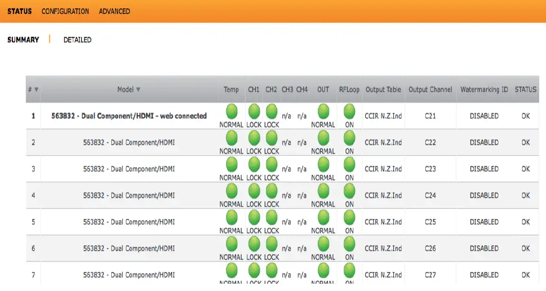Click the OUT NORMAL indicator in row 2
The width and height of the screenshot is (546, 291).
point(323,138)
